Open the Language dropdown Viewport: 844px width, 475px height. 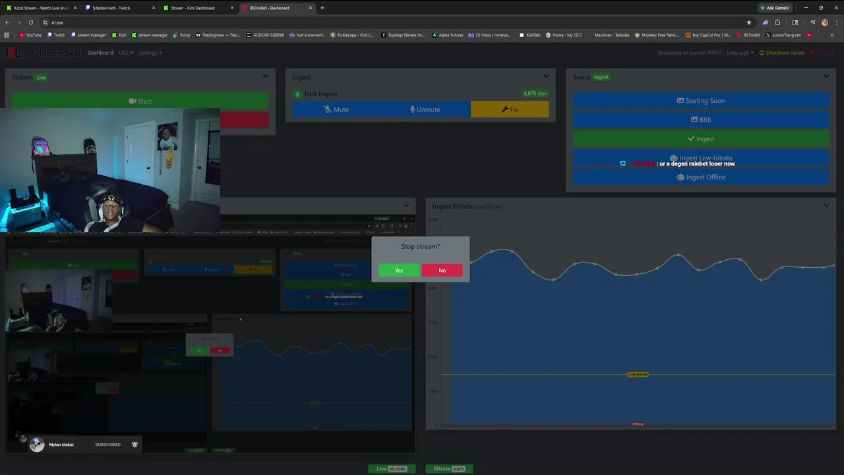coord(740,53)
